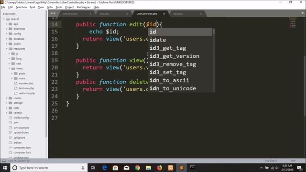The height and width of the screenshot is (172, 306).
Task: Expand the database folder
Action: [x=7, y=39]
